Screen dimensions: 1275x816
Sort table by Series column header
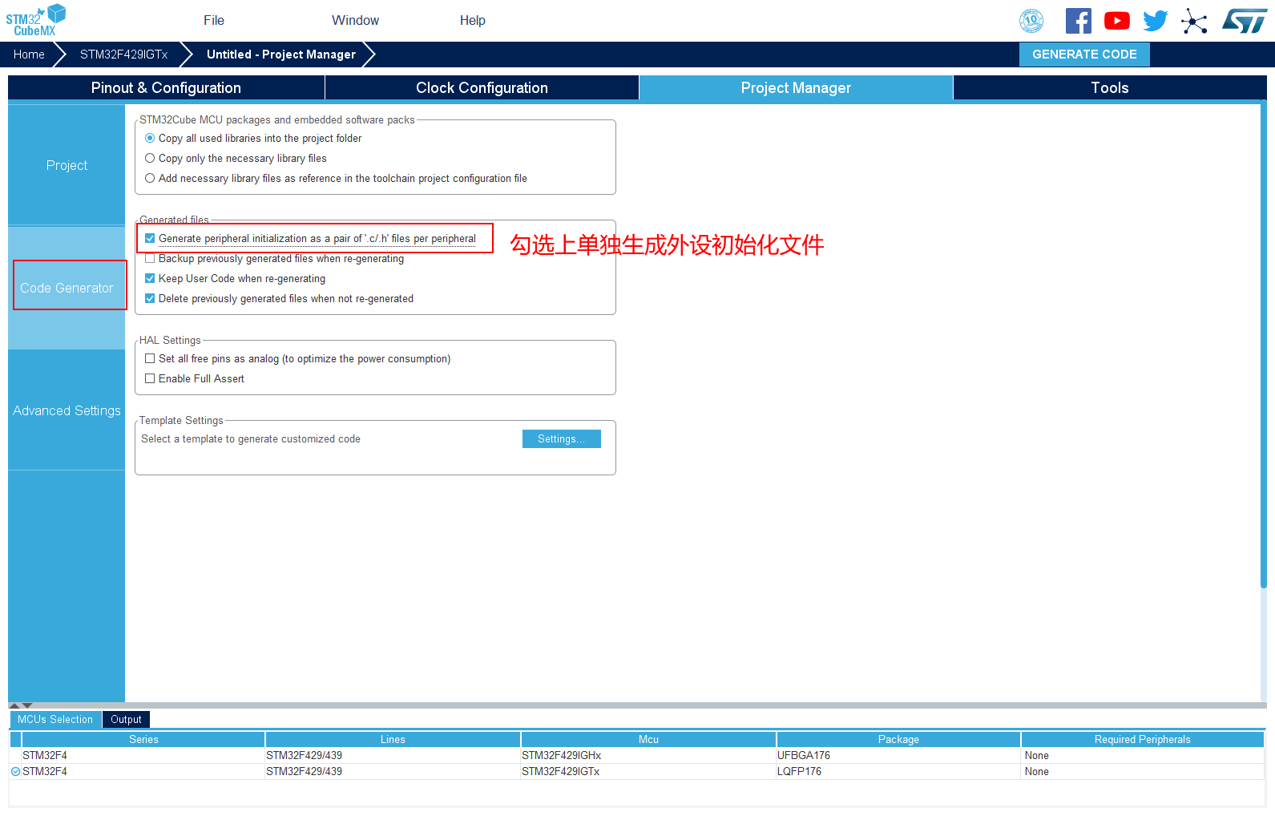(x=143, y=739)
